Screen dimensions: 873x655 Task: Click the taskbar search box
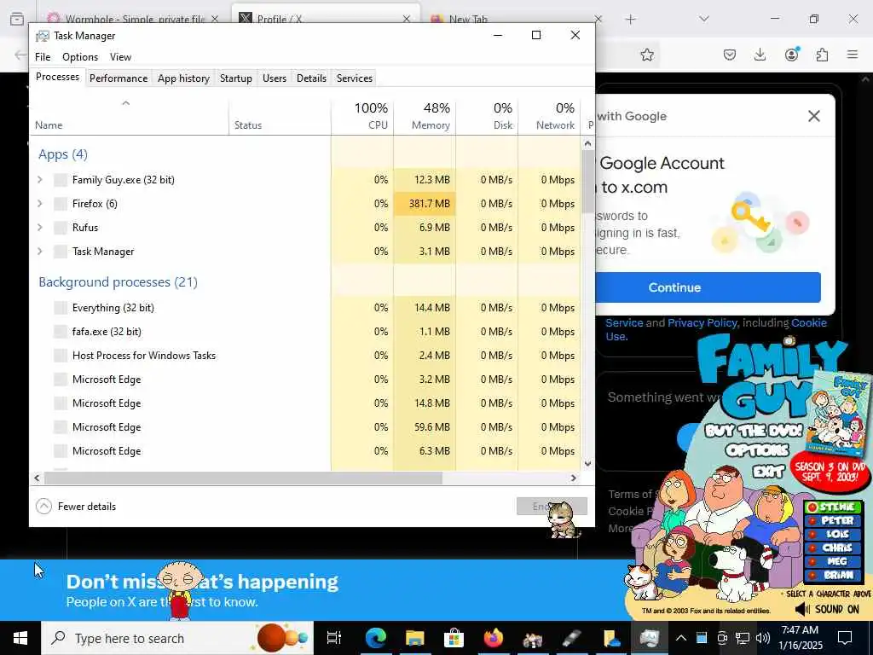177,638
